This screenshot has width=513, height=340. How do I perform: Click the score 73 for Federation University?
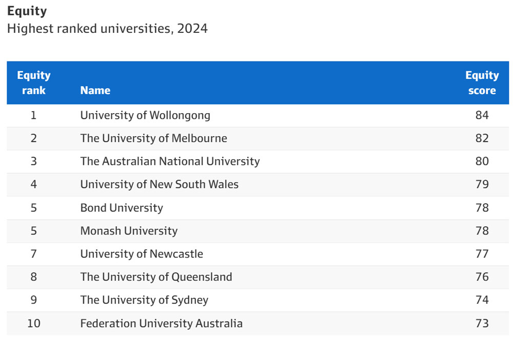click(482, 323)
